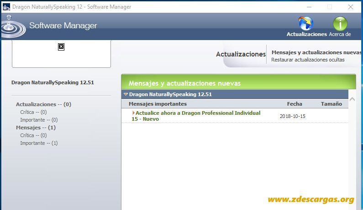Click the date 2018-10-15
Screen dimensions: 363x210
[x=292, y=116]
